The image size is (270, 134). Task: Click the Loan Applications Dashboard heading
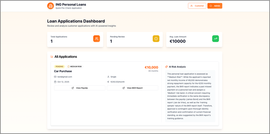(x=76, y=21)
